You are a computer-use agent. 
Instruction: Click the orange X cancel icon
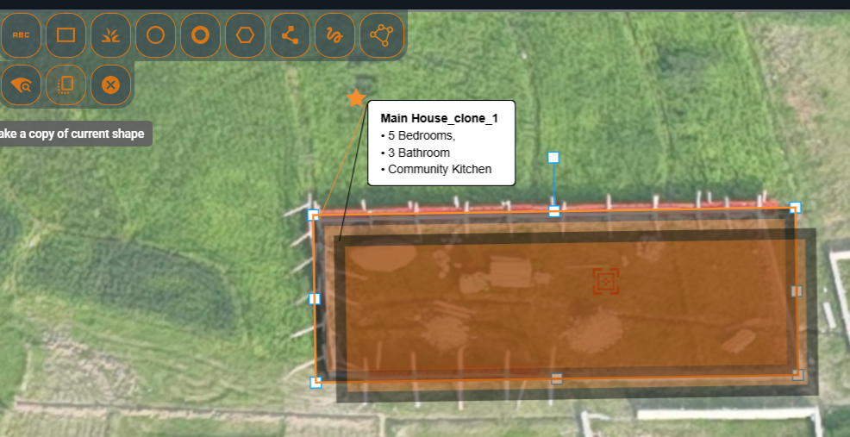pyautogui.click(x=110, y=84)
